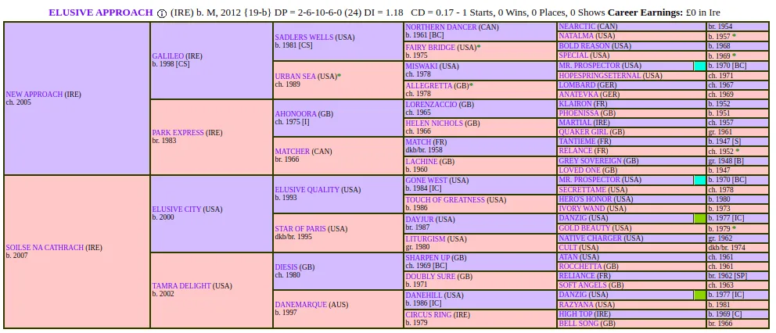Image resolution: width=776 pixels, height=333 pixels.
Task: Click the NATIVE CHARGER link
Action: point(590,238)
